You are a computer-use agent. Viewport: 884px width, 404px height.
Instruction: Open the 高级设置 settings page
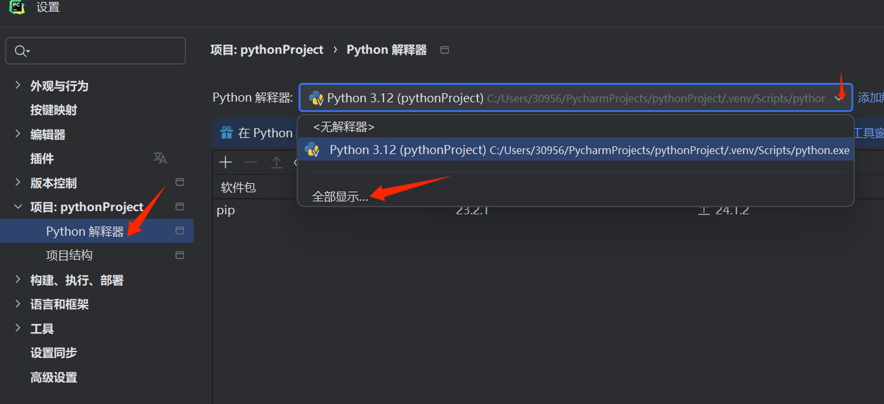(x=54, y=377)
